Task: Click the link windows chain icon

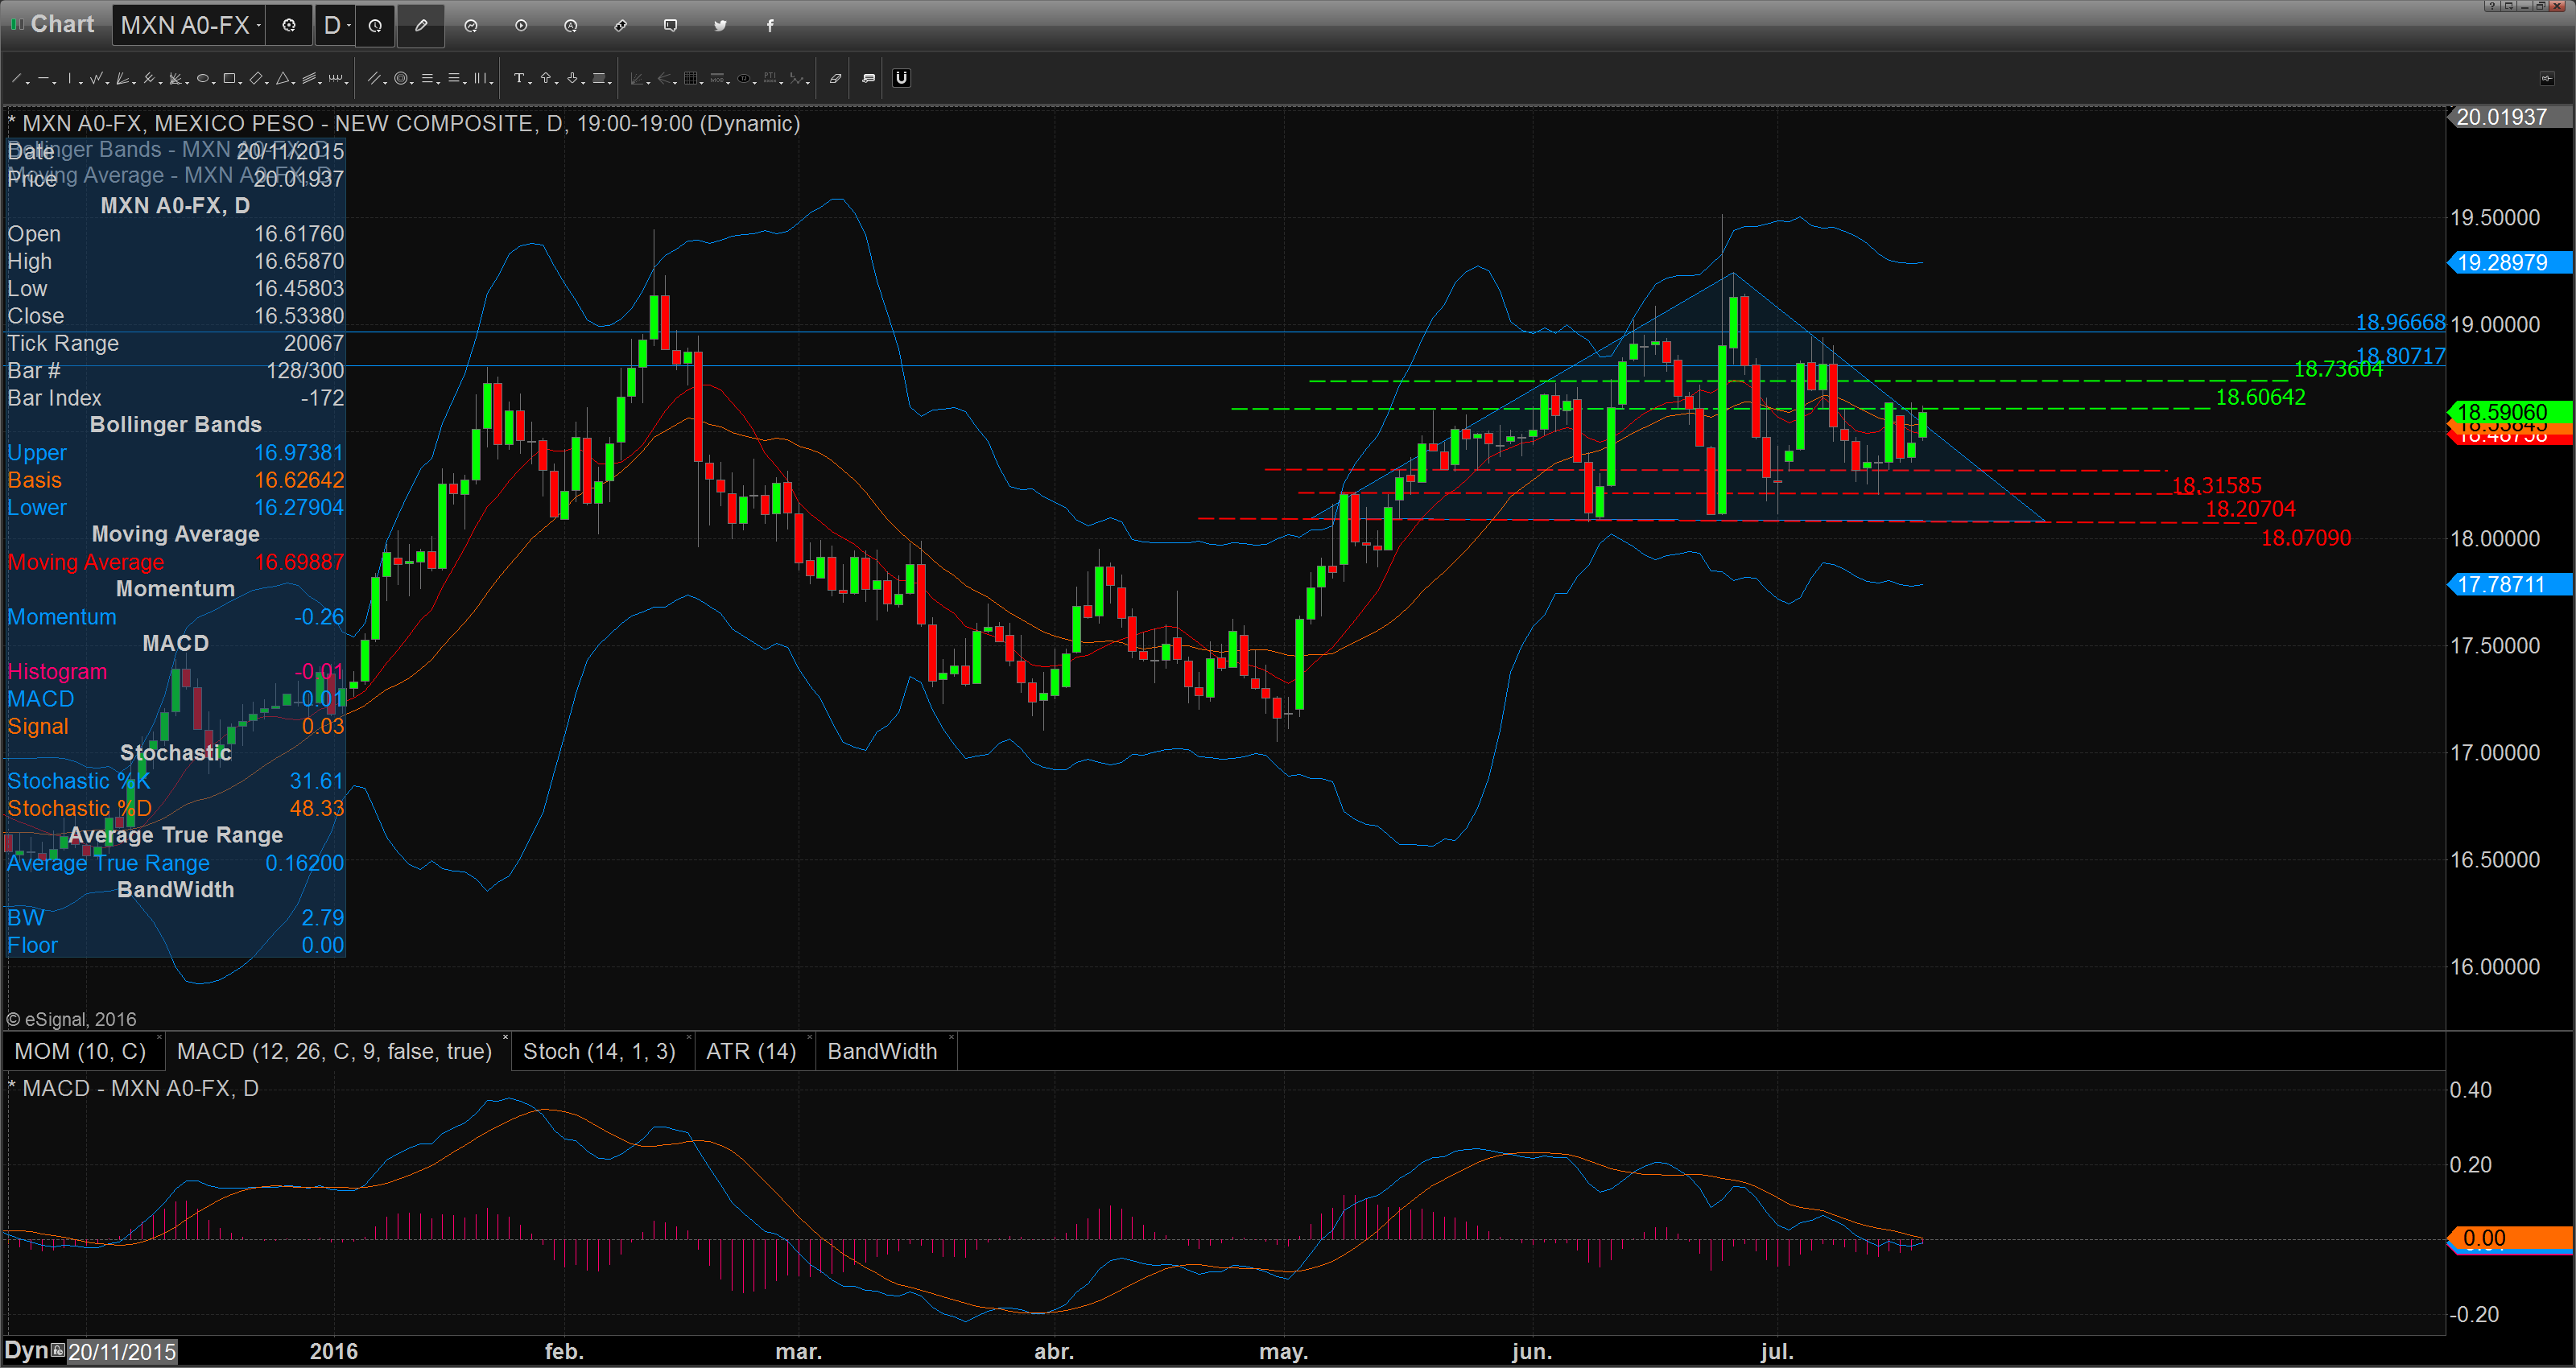Action: [x=620, y=26]
